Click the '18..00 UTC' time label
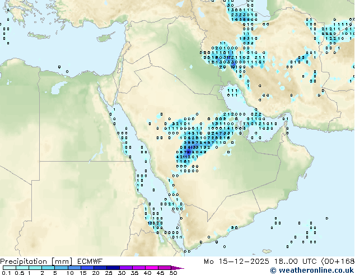The height and width of the screenshot is (275, 355). click(x=296, y=262)
